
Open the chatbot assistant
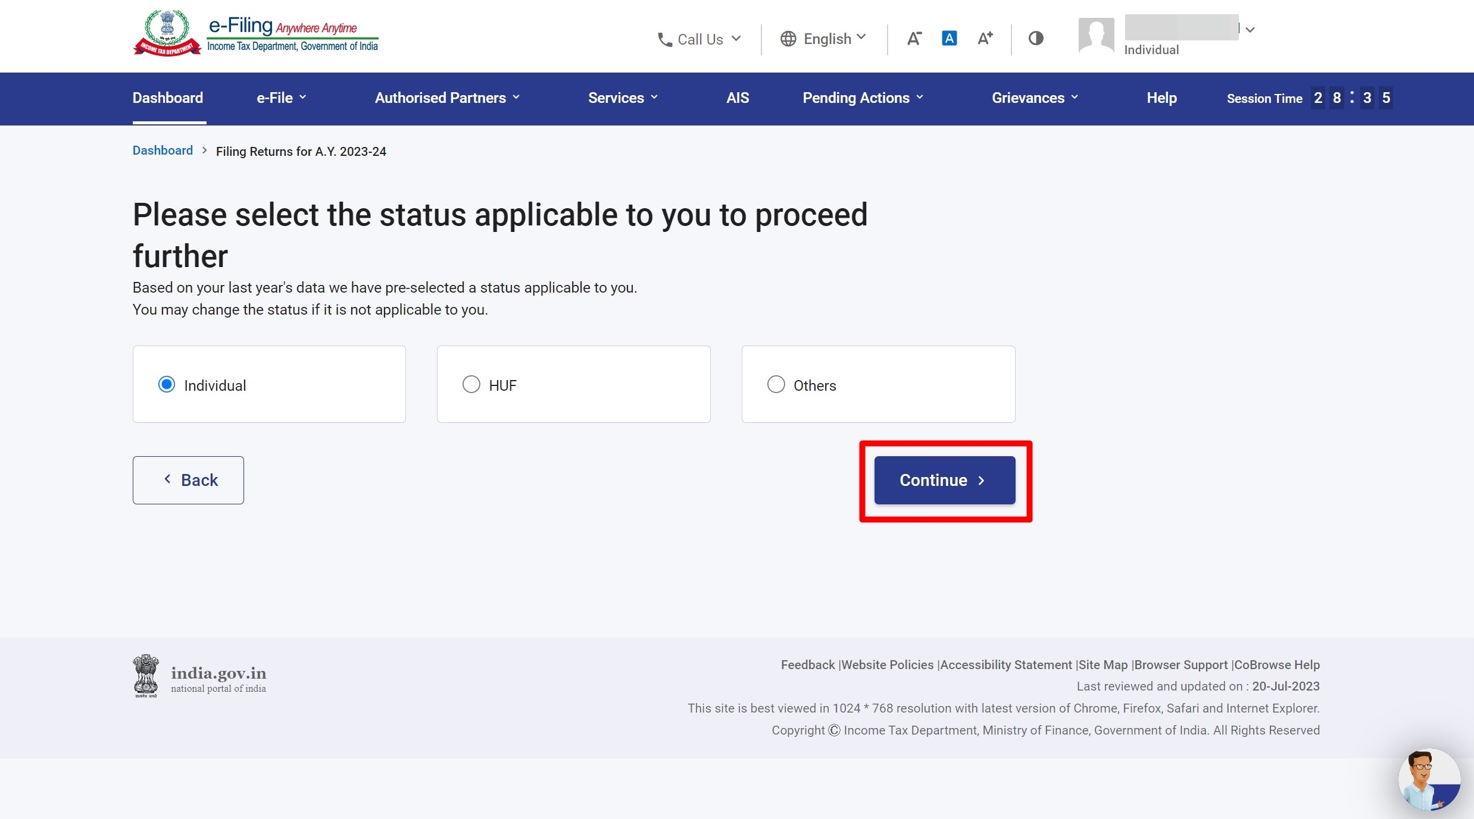(x=1429, y=779)
